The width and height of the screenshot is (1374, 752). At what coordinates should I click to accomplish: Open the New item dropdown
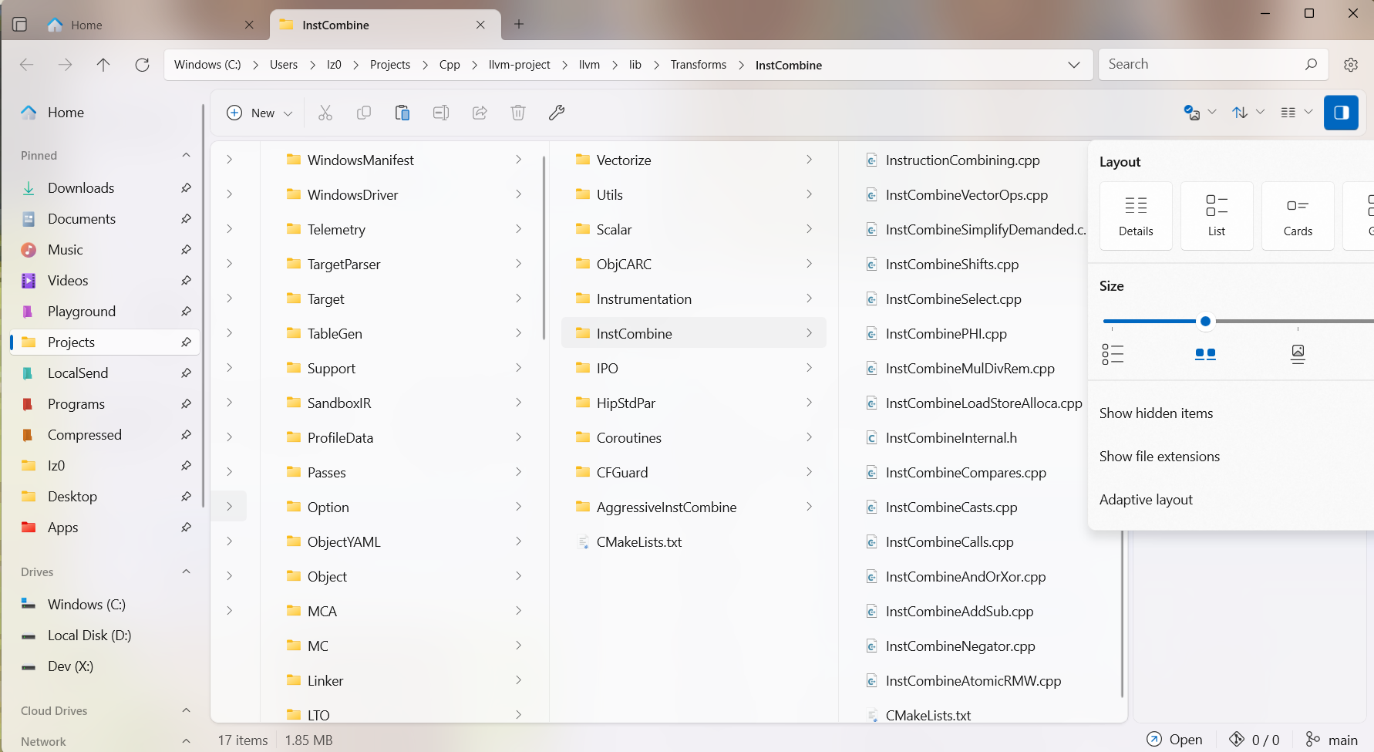(x=260, y=113)
